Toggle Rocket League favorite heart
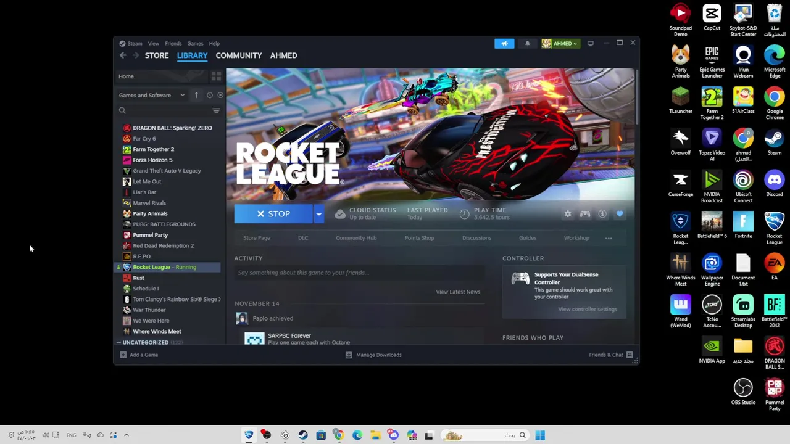 pyautogui.click(x=620, y=214)
